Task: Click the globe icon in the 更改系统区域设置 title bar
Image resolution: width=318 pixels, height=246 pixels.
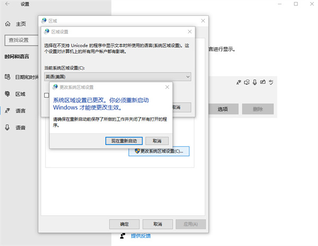Action: pos(55,87)
